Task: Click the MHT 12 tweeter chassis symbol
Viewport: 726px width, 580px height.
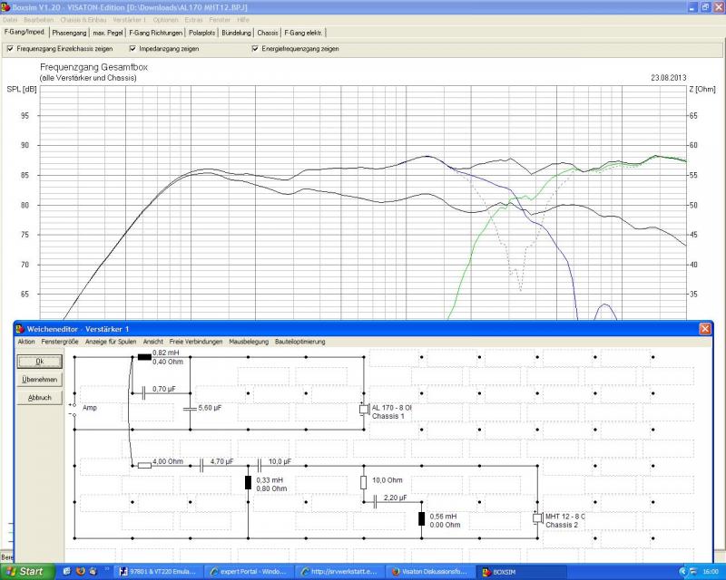Action: click(536, 518)
